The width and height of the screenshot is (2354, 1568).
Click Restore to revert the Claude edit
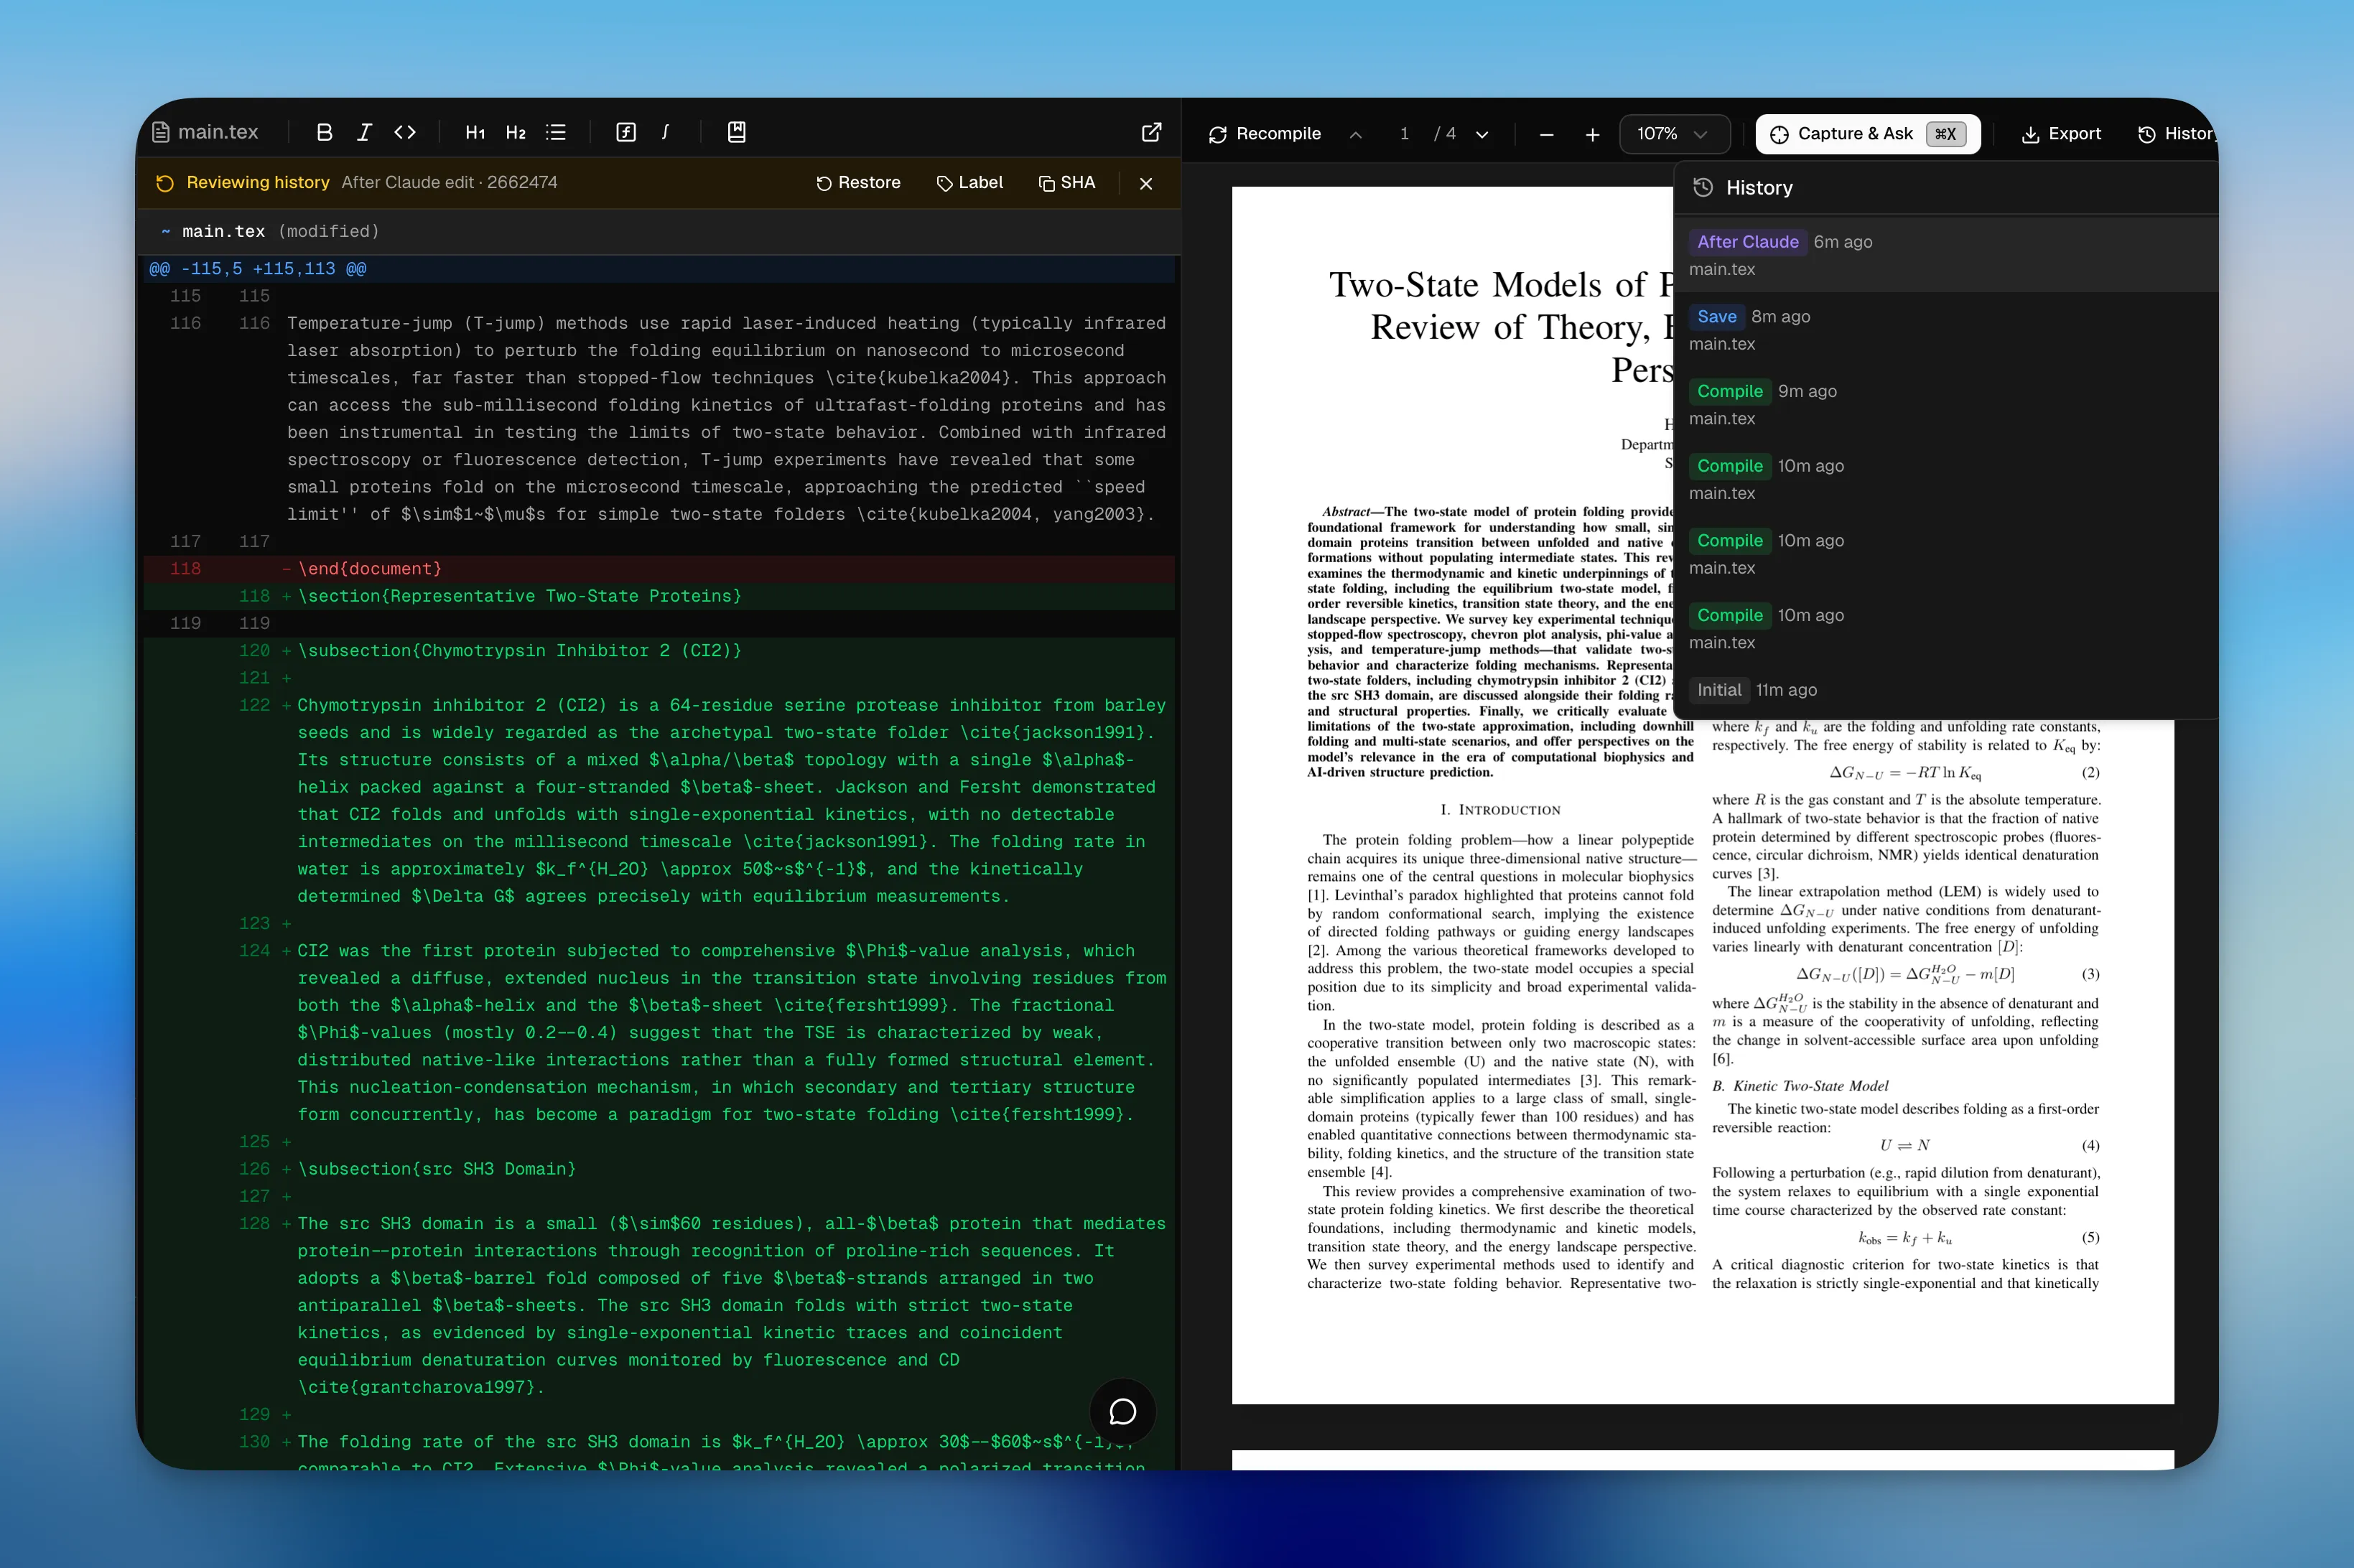pos(858,183)
